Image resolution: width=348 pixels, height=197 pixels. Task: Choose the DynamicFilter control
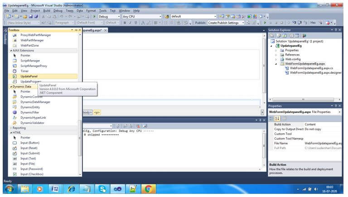(x=29, y=113)
